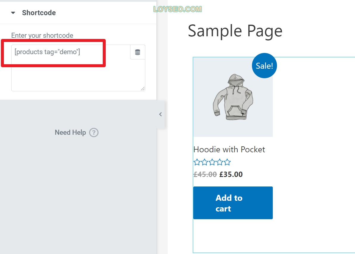Image resolution: width=355 pixels, height=254 pixels.
Task: Click the first rating star
Action: coord(197,162)
